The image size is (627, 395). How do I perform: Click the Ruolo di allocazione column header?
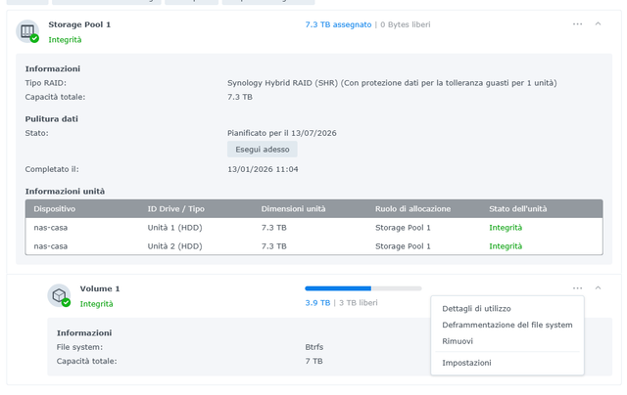coord(412,208)
